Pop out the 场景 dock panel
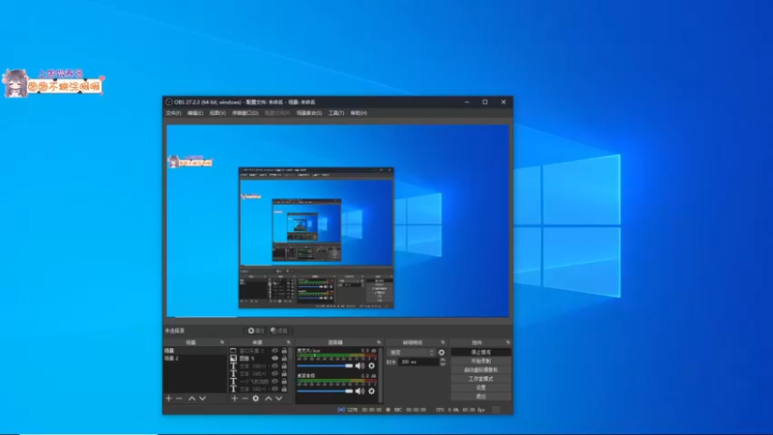Viewport: 773px width, 435px height. [x=222, y=342]
